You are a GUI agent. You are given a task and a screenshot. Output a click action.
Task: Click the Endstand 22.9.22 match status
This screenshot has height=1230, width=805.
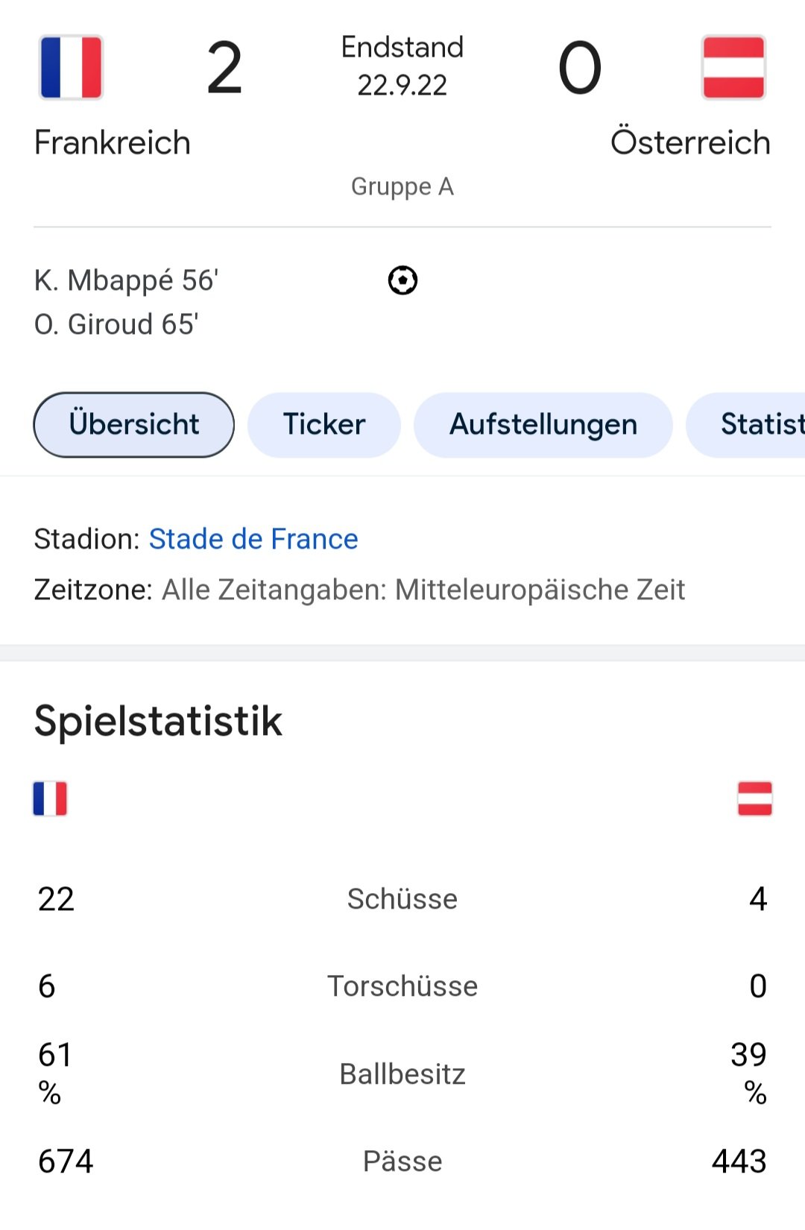[402, 66]
